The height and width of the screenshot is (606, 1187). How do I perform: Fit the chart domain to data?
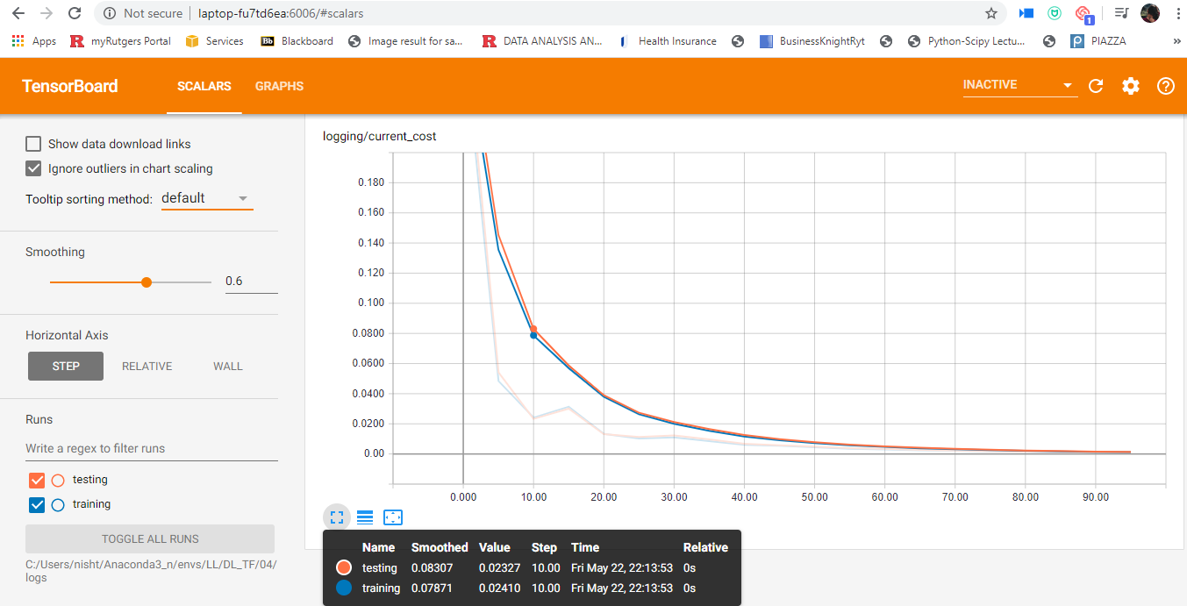392,517
